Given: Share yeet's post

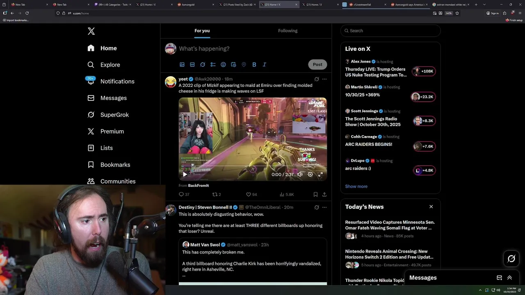Looking at the screenshot, I should coord(324,195).
